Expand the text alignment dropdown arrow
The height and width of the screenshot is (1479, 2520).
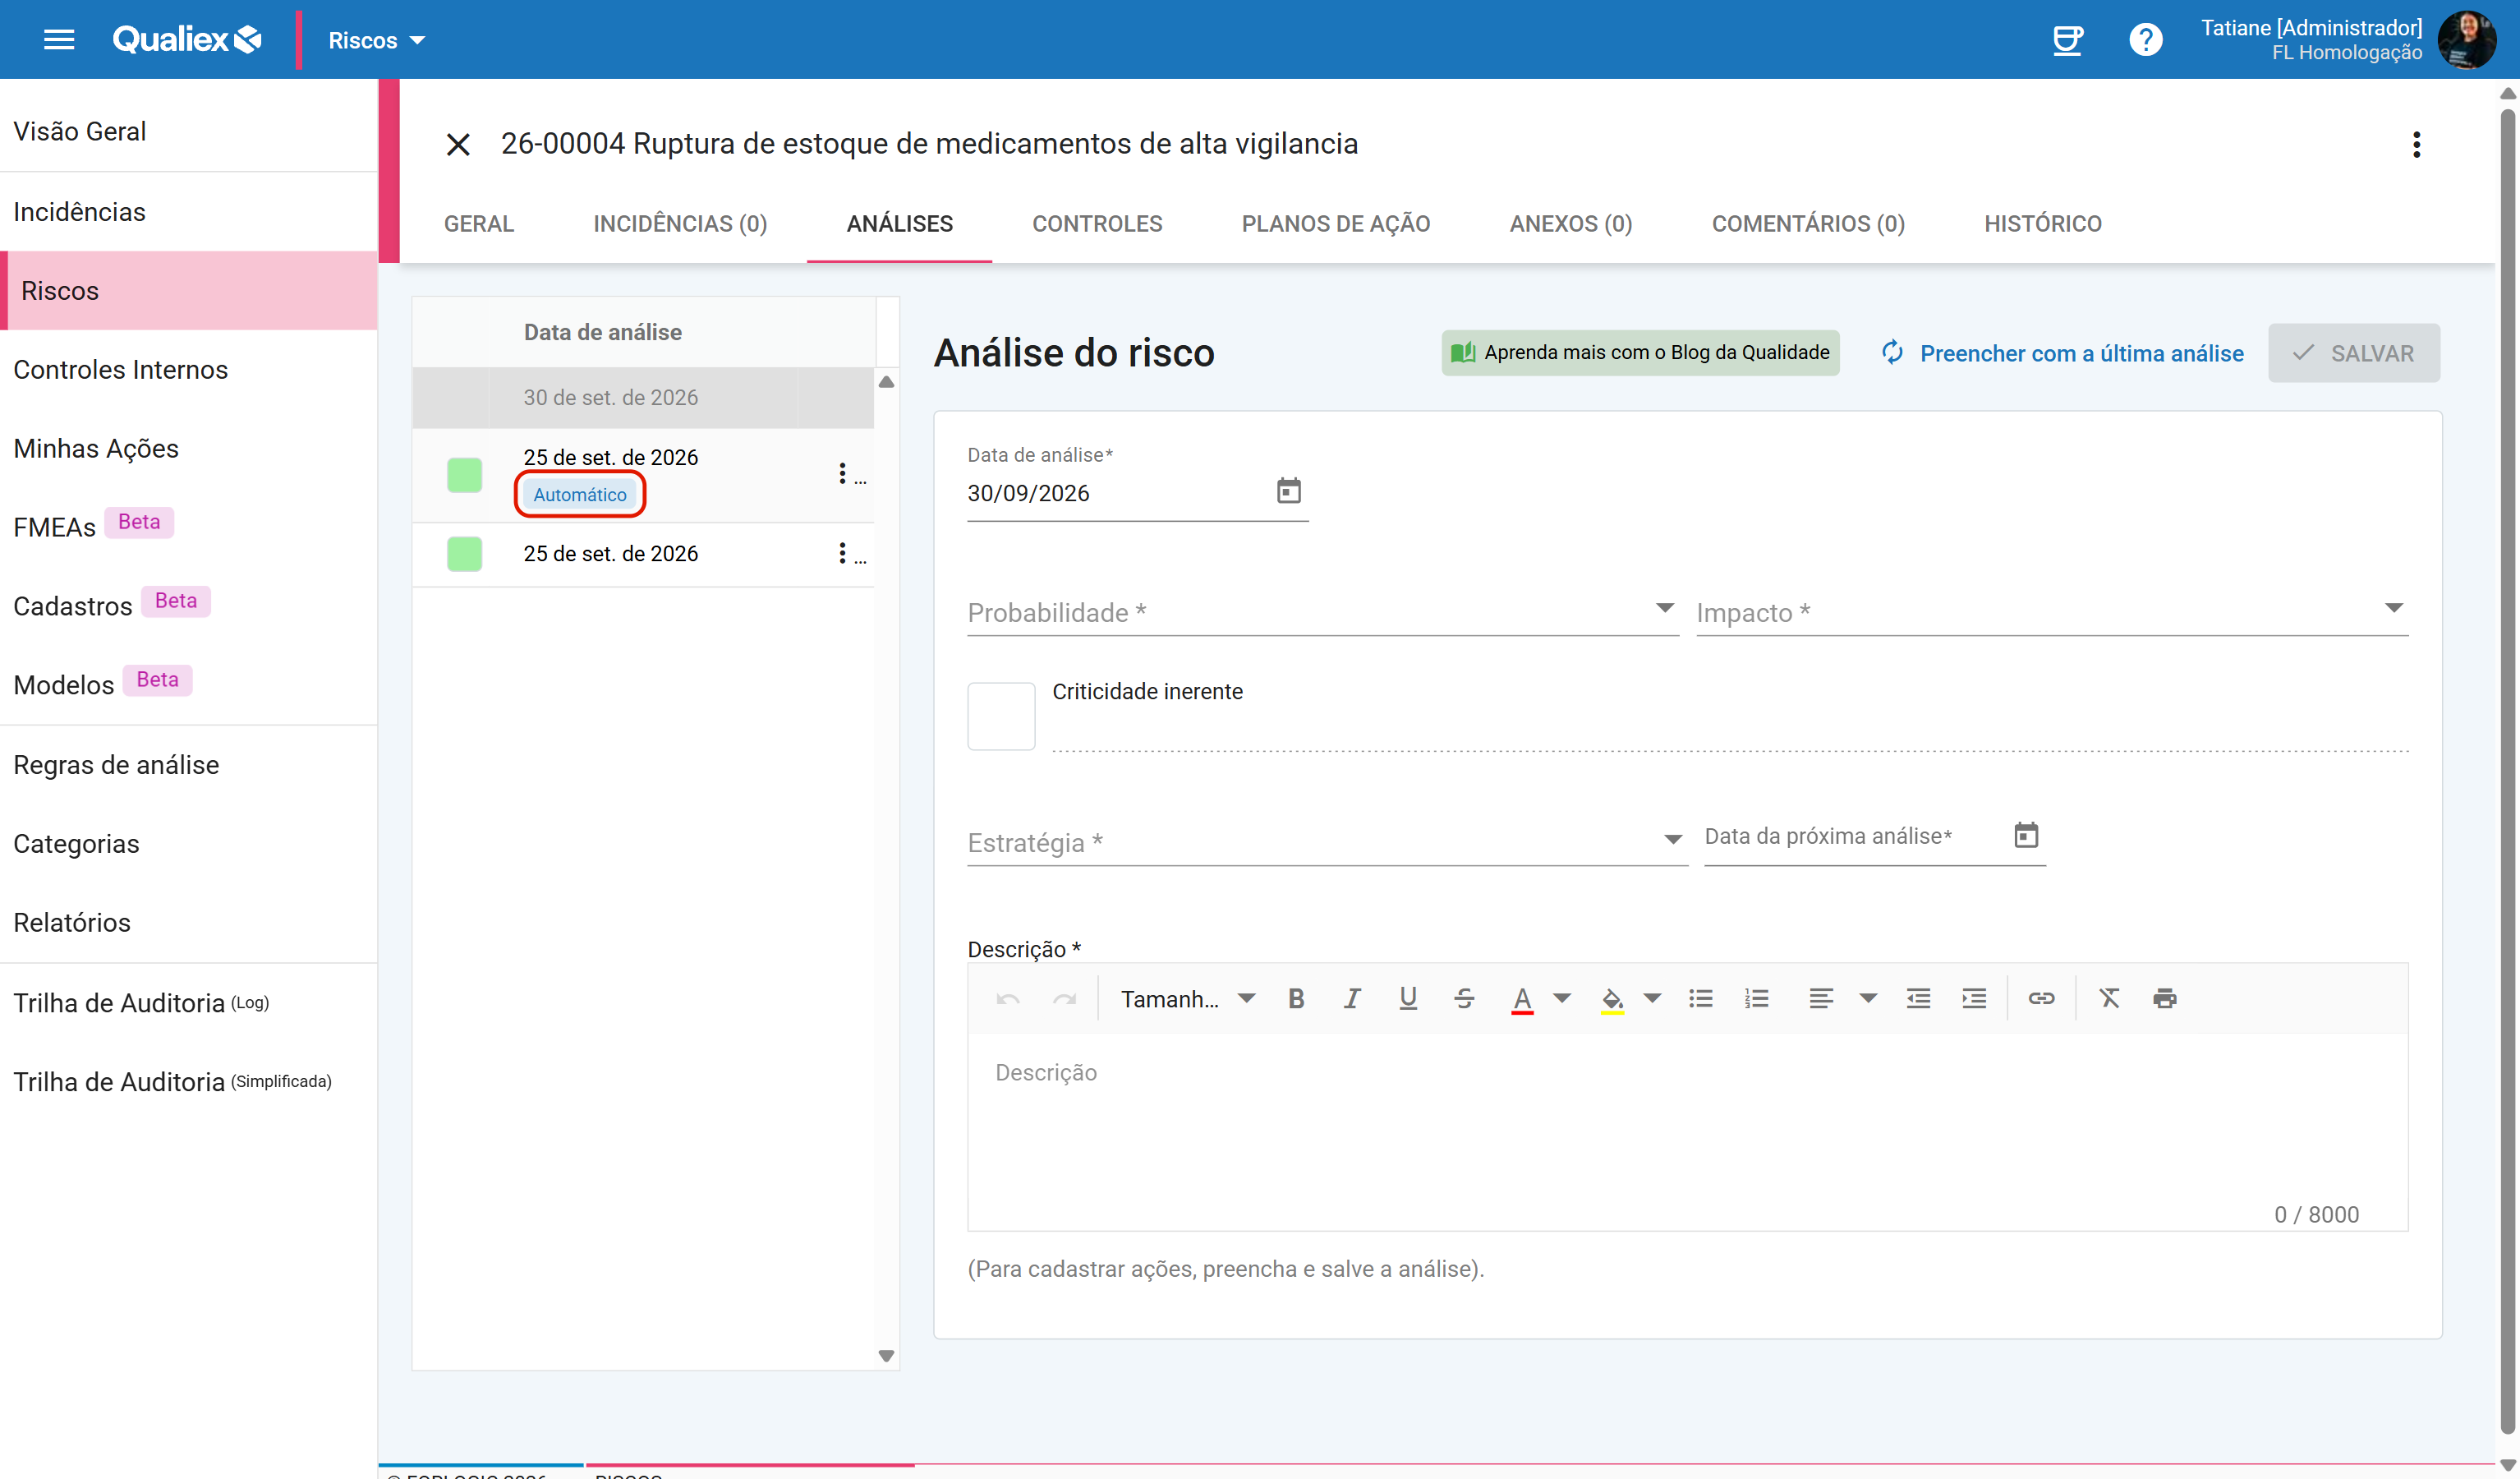(x=1867, y=998)
